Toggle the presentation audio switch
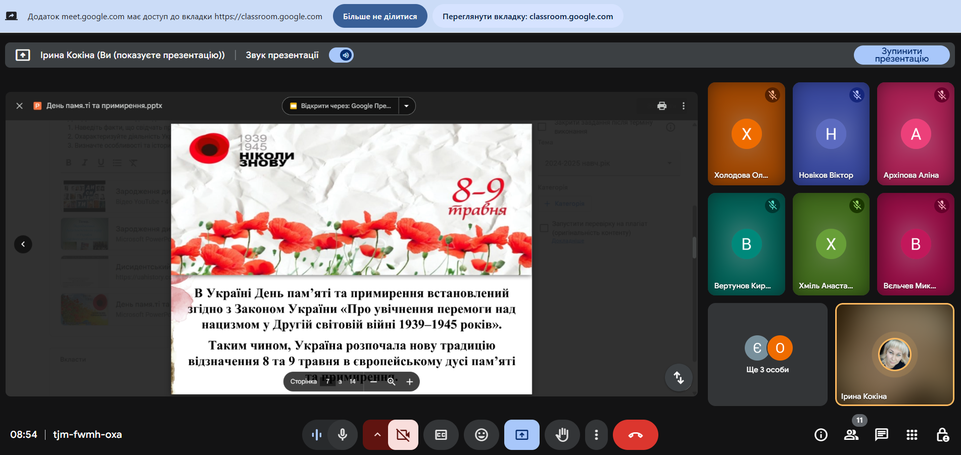 (342, 55)
